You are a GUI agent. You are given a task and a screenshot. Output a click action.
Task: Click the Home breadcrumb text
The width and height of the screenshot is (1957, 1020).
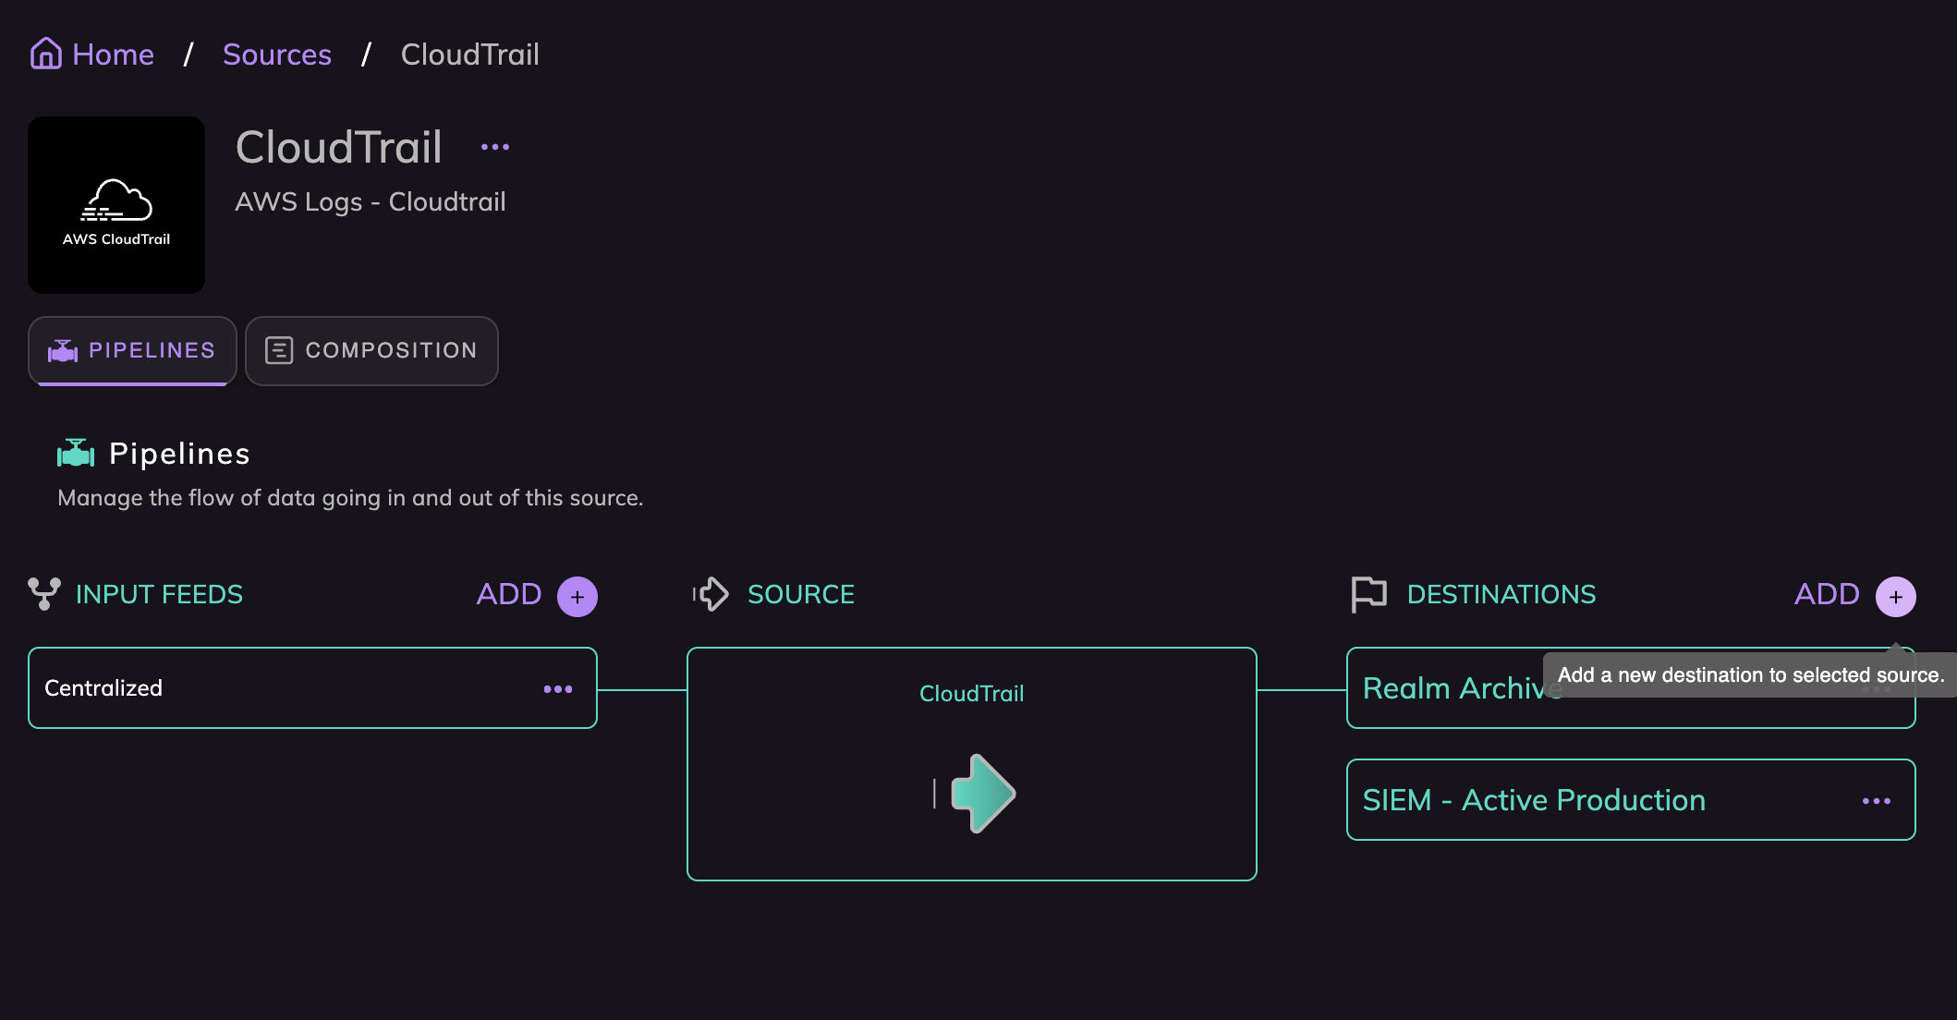click(x=113, y=55)
